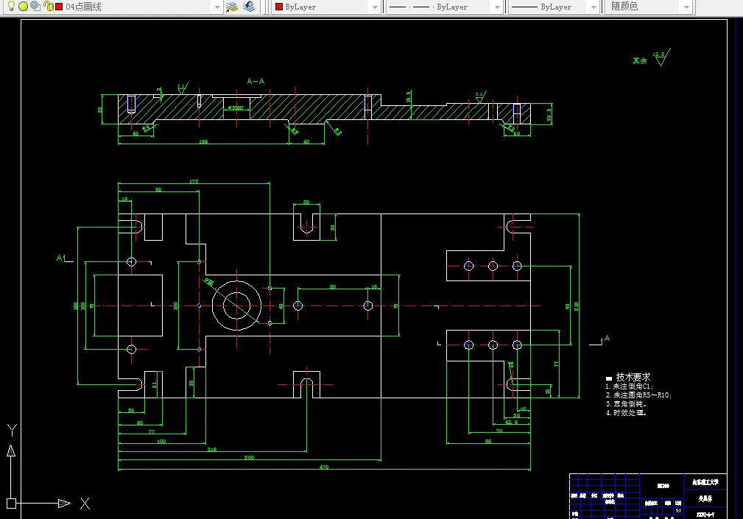Viewport: 743px width, 519px height.
Task: Select the 175 dimension text
Action: [x=194, y=181]
